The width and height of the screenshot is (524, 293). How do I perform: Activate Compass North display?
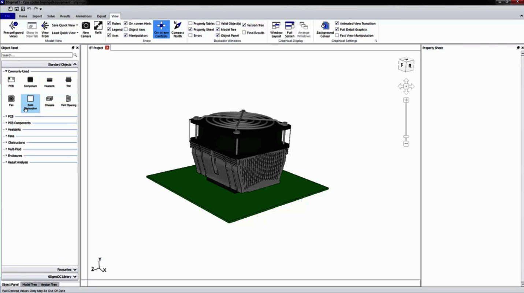[178, 29]
